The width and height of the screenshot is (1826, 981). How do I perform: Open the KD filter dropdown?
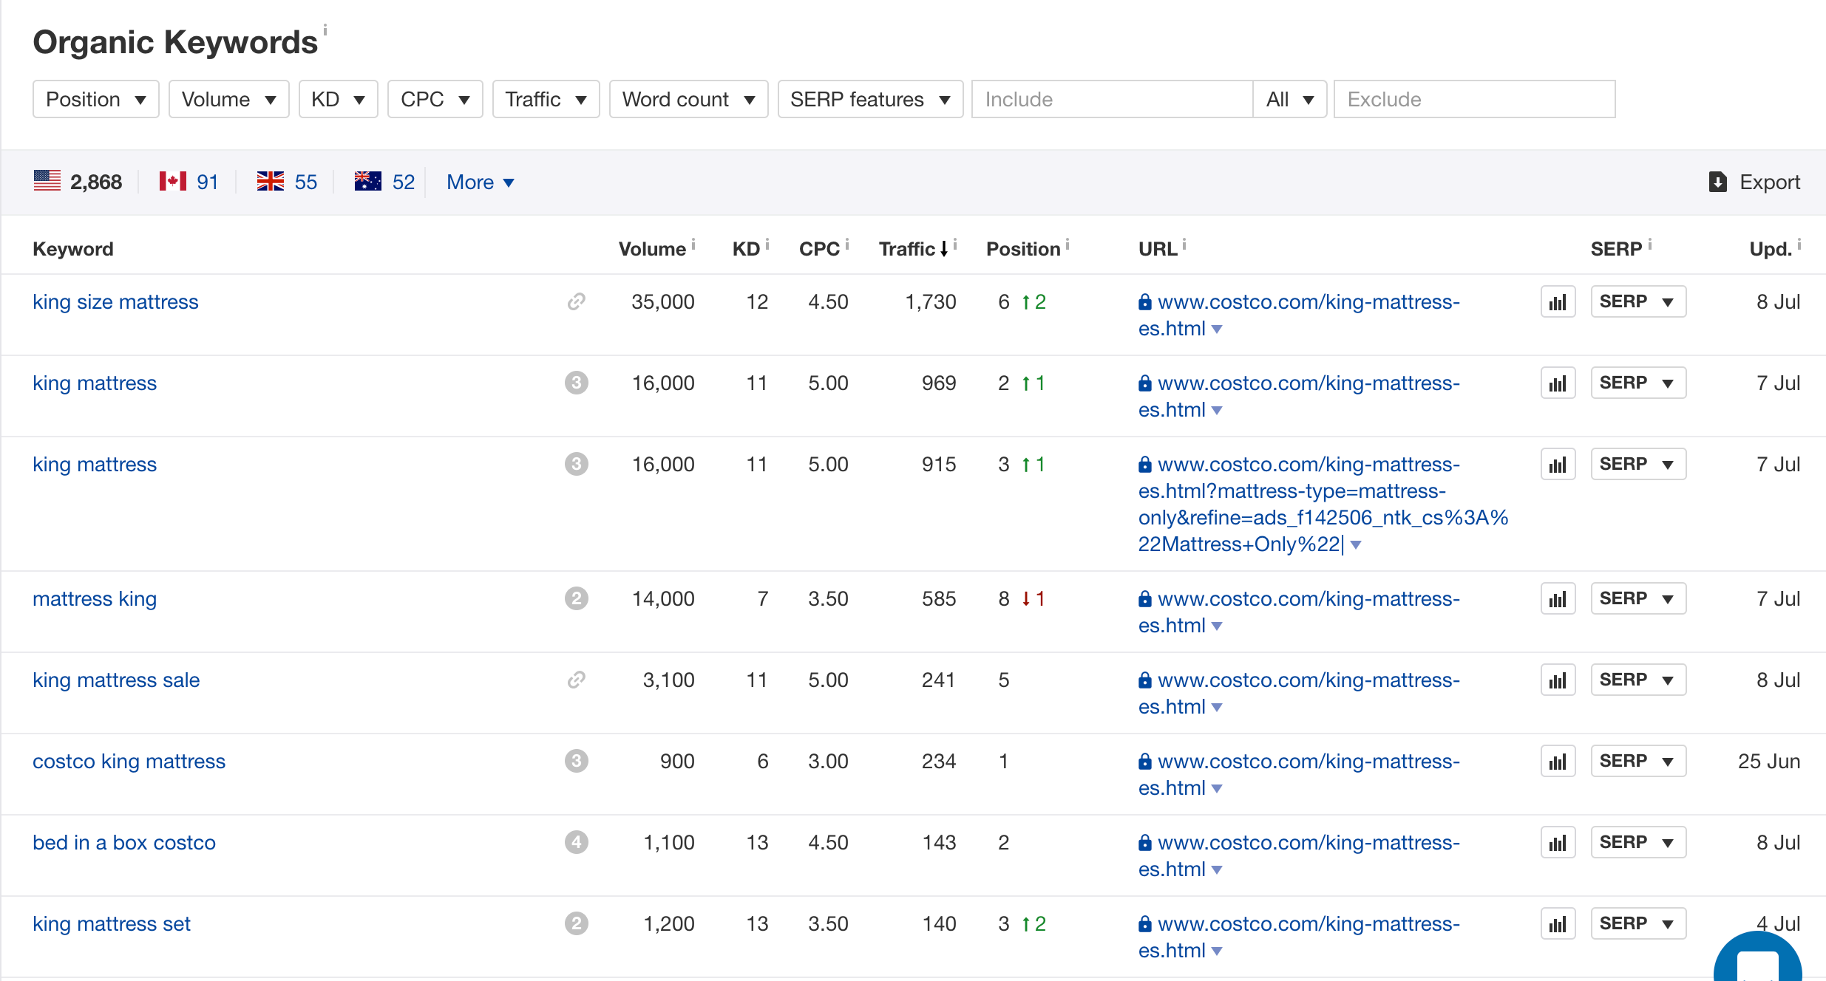coord(339,99)
